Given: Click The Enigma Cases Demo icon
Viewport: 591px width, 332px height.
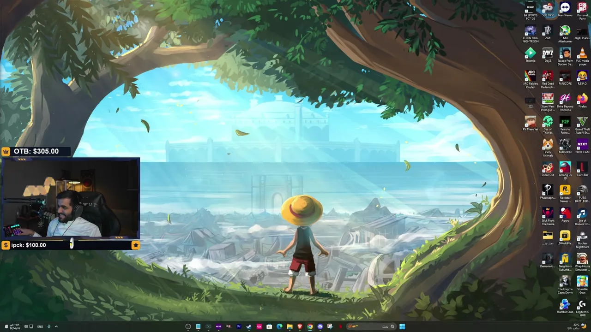Looking at the screenshot, I should click(565, 285).
